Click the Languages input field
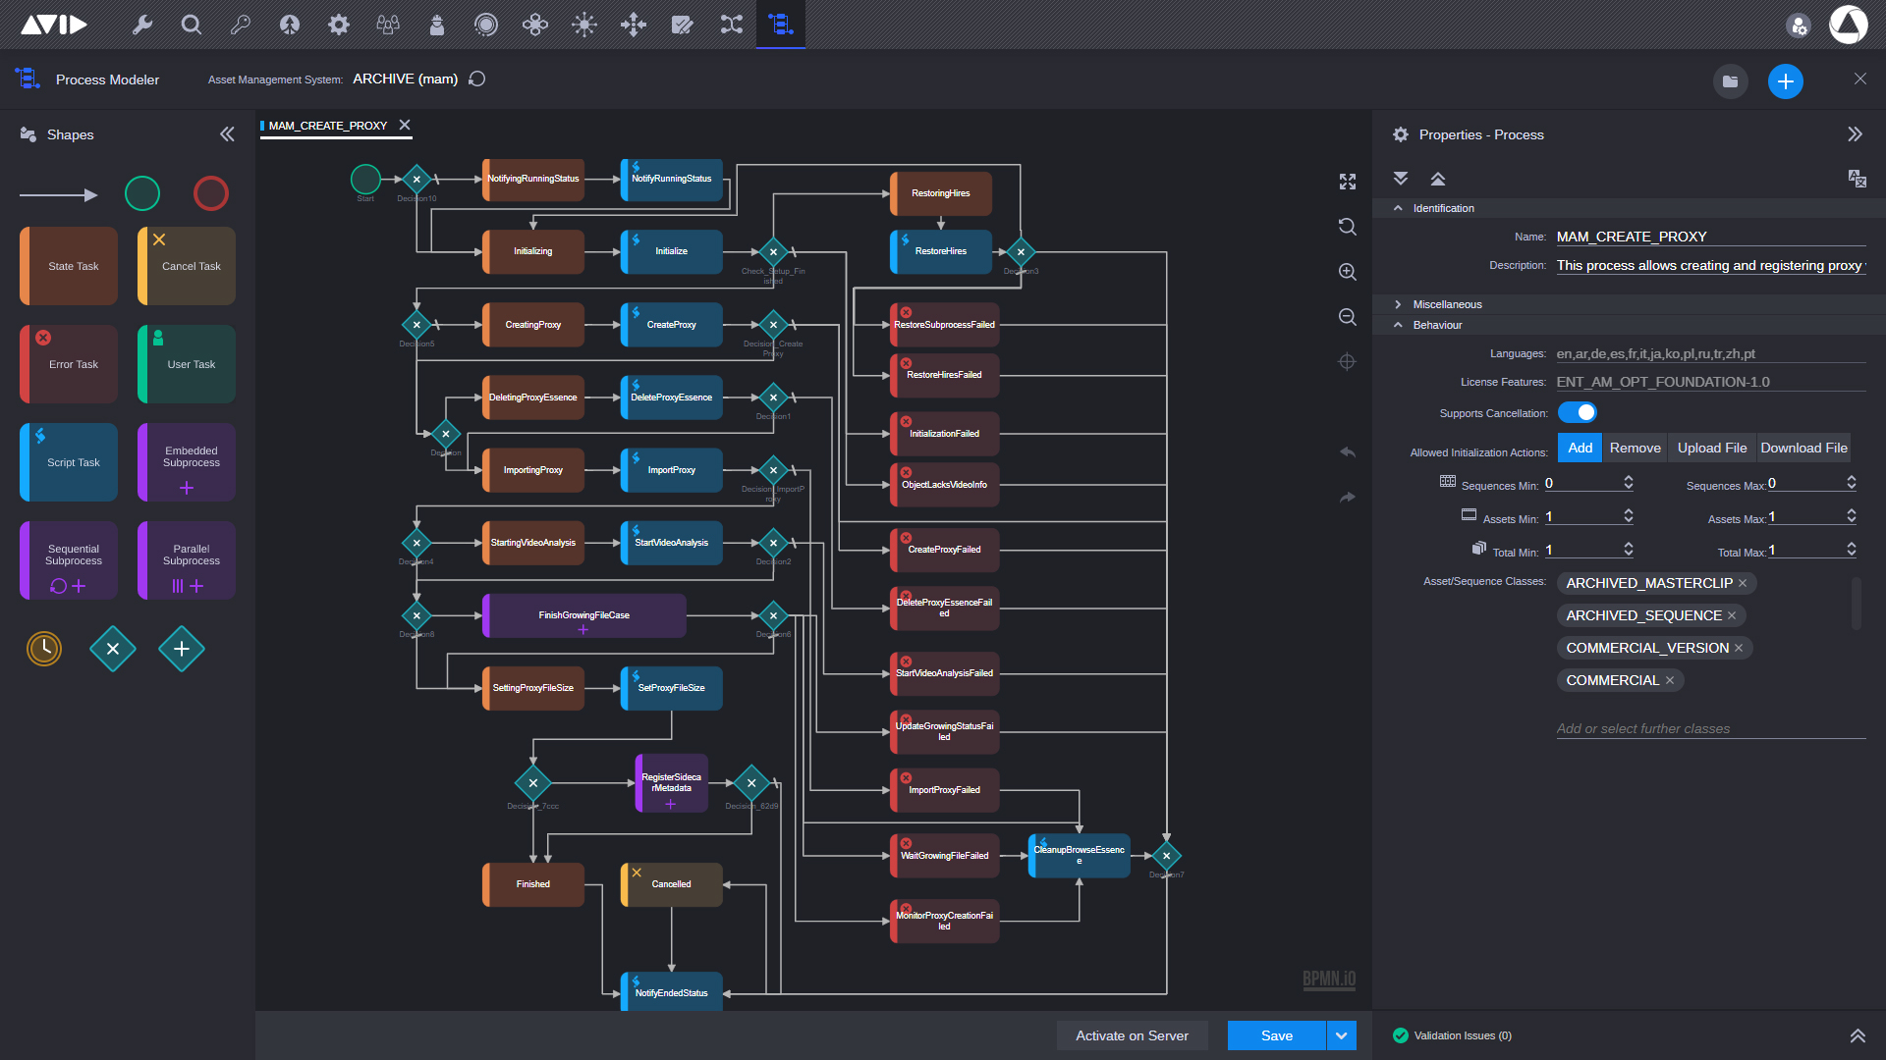 coord(1711,353)
